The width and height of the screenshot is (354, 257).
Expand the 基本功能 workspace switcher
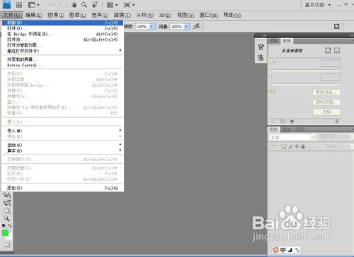pyautogui.click(x=318, y=5)
